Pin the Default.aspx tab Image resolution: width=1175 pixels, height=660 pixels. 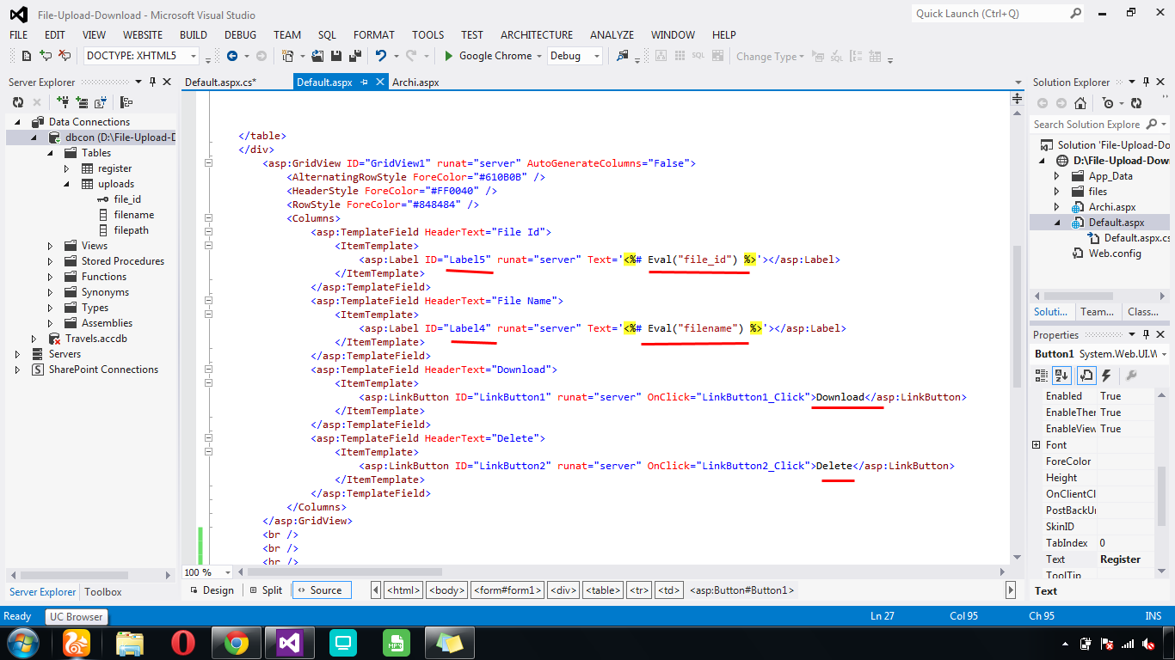coord(364,82)
